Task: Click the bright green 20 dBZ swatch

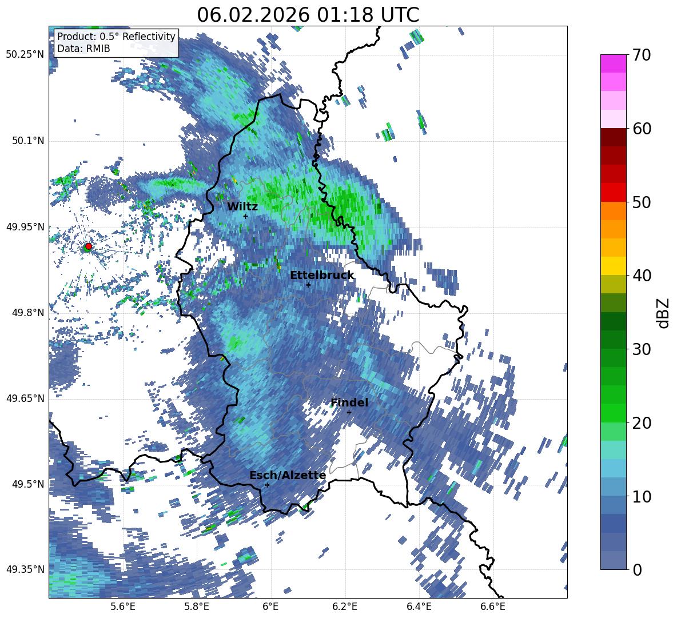Action: click(613, 413)
